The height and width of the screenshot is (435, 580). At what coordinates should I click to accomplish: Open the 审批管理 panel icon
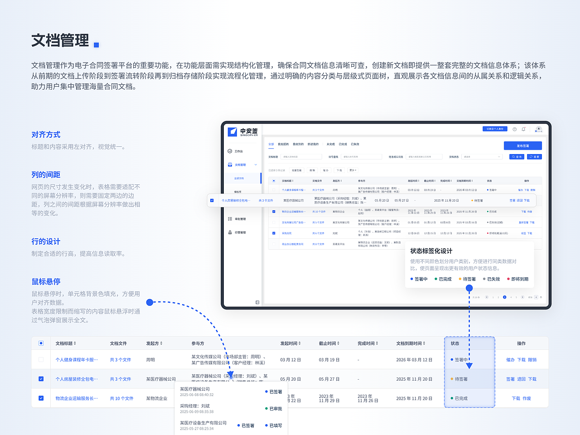click(230, 219)
